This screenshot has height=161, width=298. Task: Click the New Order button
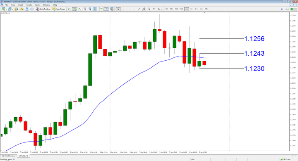(x=59, y=9)
